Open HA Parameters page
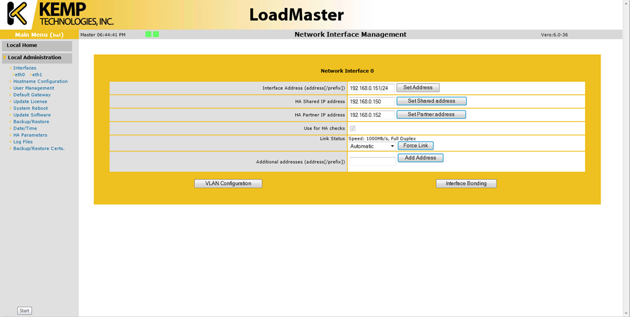Screen dimensions: 630x317 [x=30, y=135]
